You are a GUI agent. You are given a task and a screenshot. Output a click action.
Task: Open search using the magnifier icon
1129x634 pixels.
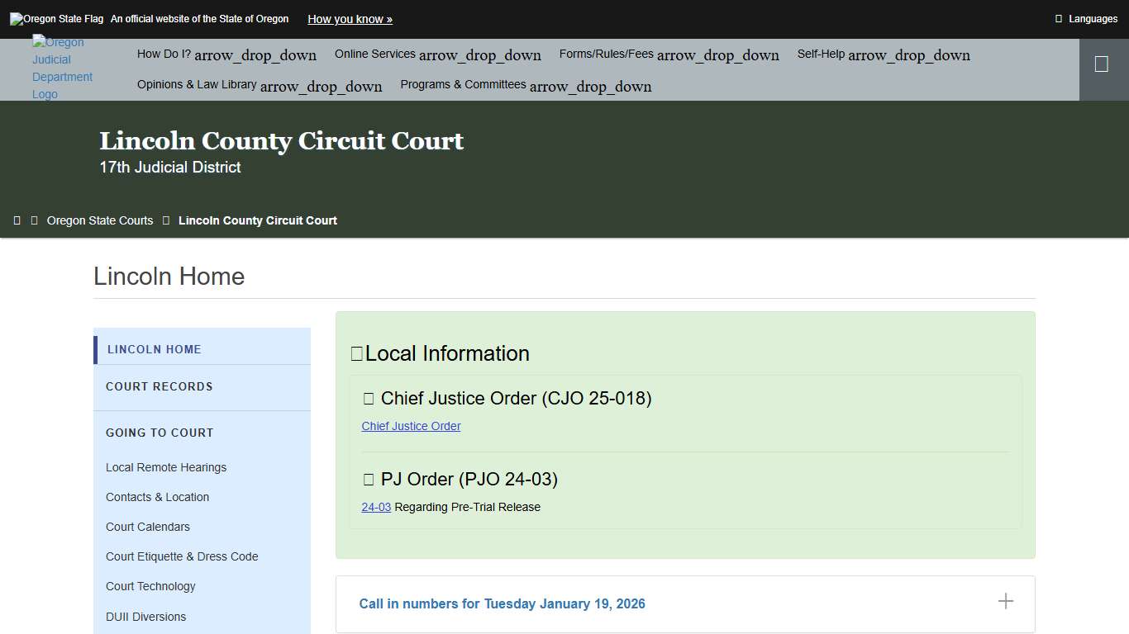coord(1103,62)
